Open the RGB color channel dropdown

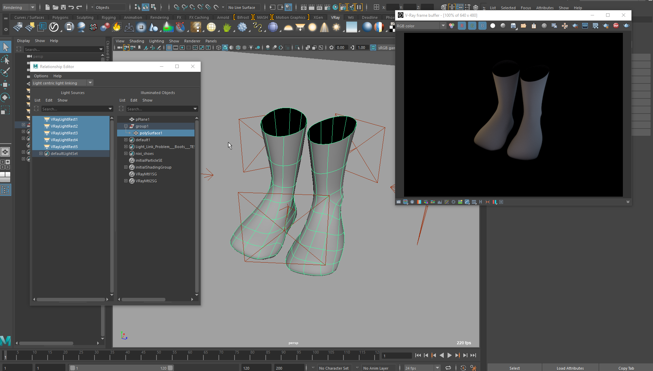(421, 26)
